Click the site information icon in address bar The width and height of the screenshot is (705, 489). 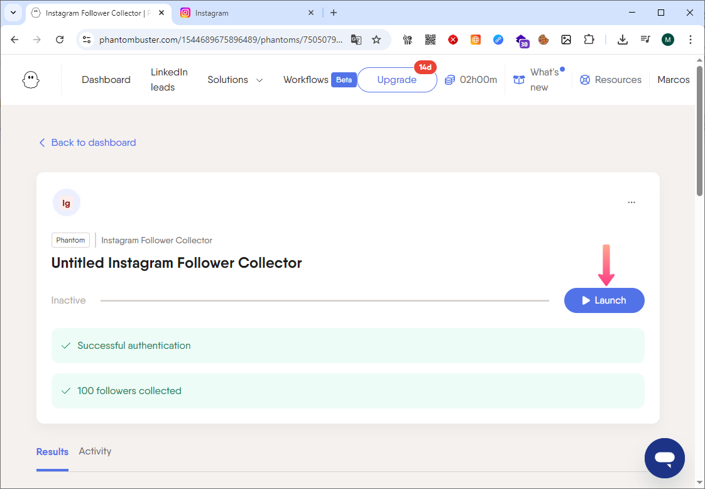(x=87, y=40)
